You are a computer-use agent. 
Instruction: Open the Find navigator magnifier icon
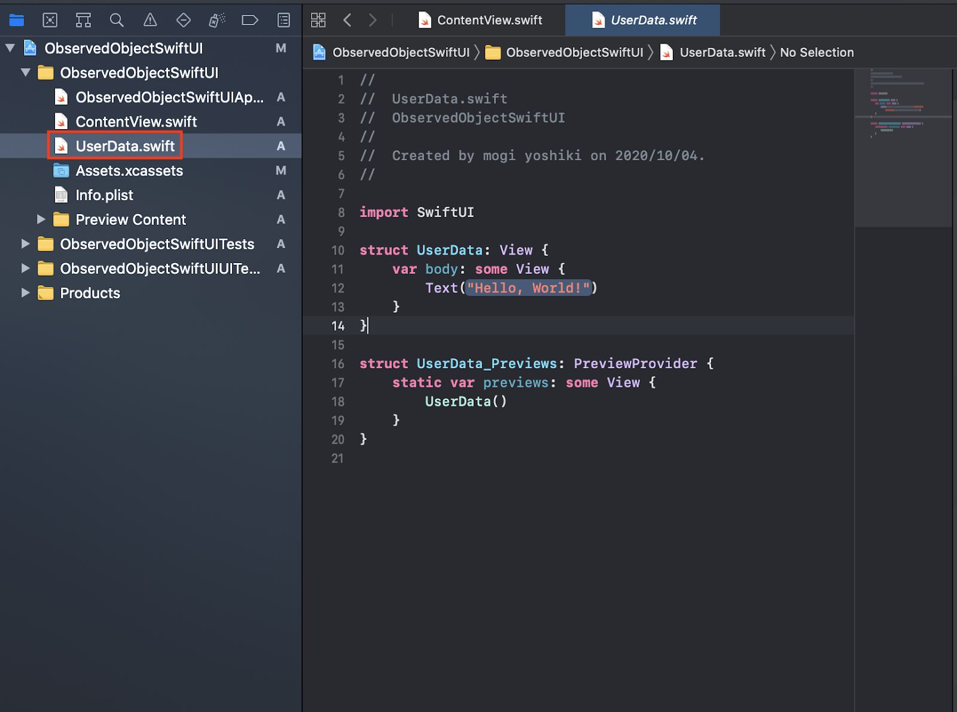point(117,20)
